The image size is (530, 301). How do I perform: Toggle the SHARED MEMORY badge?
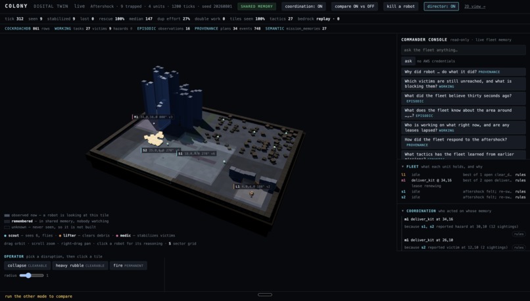tap(256, 7)
